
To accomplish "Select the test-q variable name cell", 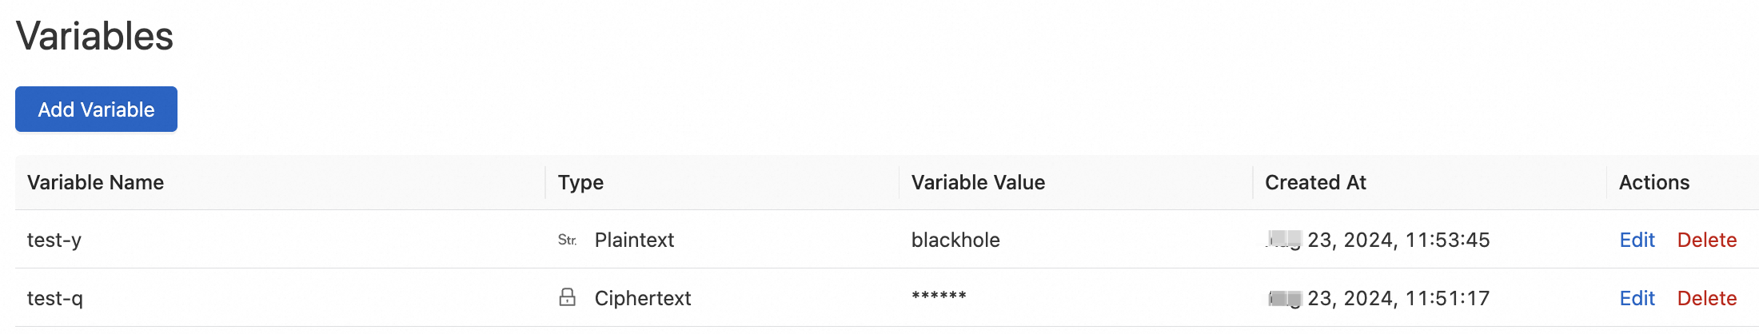I will tap(54, 298).
